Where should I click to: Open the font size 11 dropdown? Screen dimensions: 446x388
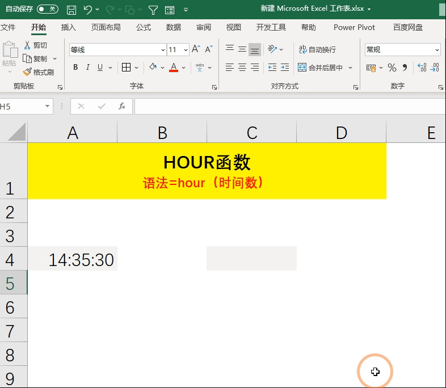click(x=186, y=50)
